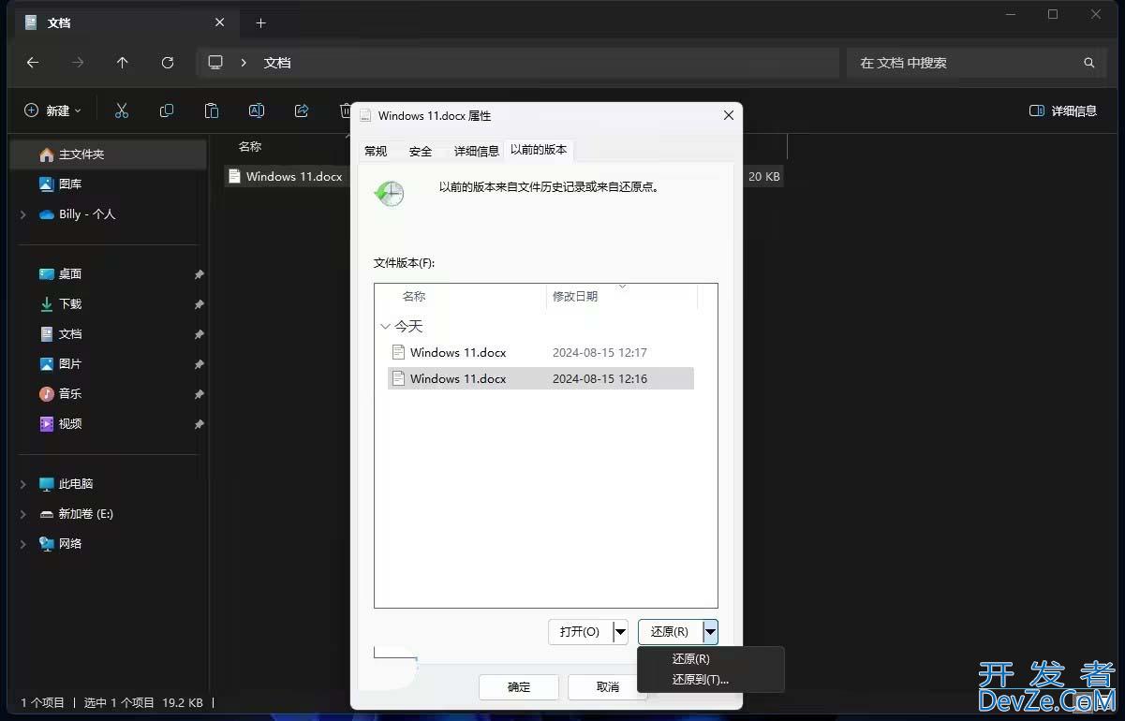1125x721 pixels.
Task: Select the 以前的版本 tab
Action: (x=539, y=150)
